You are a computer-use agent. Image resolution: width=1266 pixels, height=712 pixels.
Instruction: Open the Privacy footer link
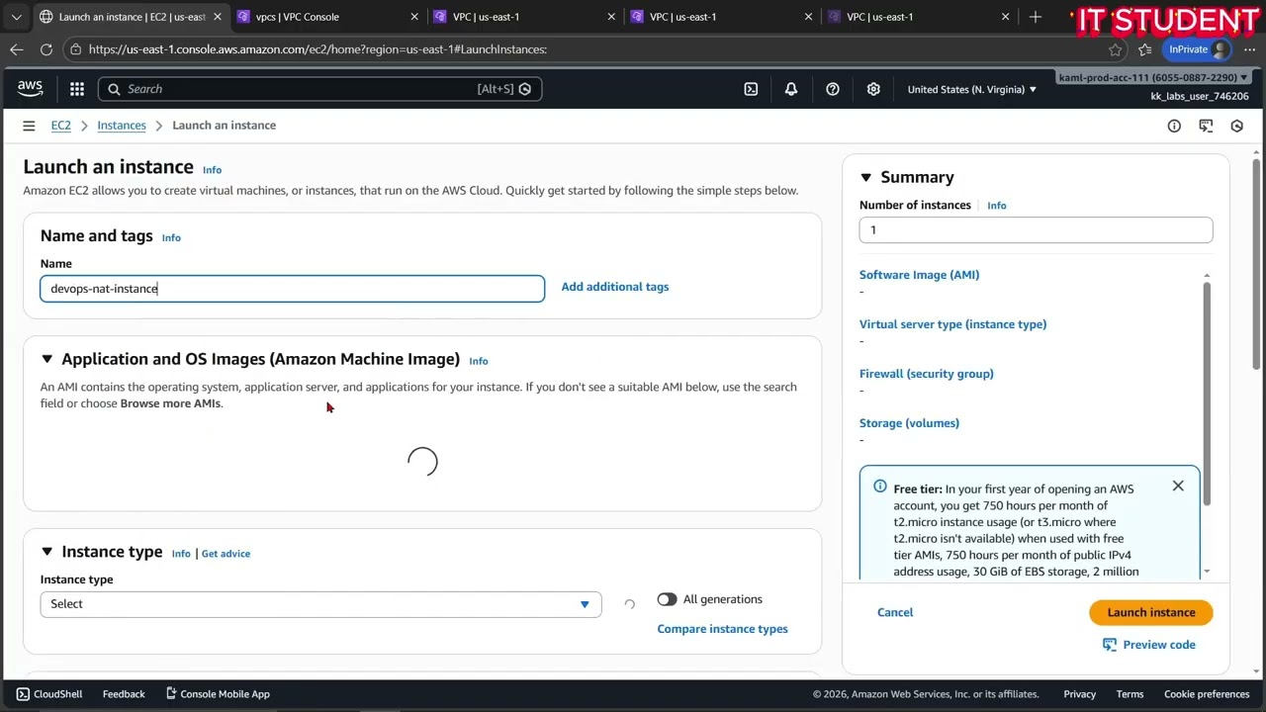click(1079, 694)
